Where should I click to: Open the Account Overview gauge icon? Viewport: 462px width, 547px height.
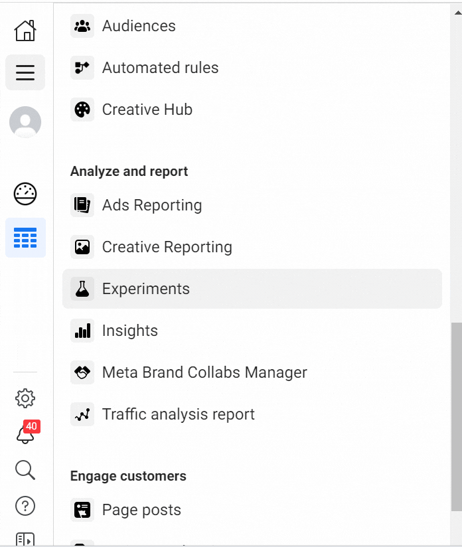(25, 194)
